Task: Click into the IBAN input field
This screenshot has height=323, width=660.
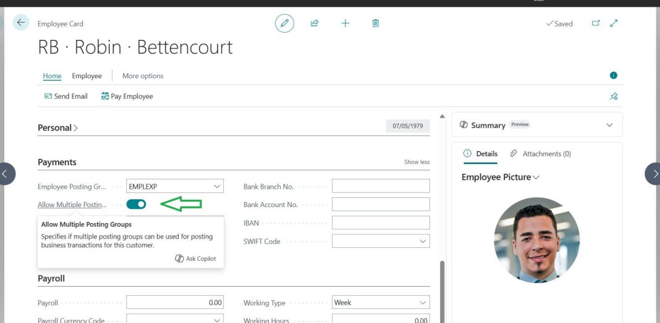Action: pos(380,223)
